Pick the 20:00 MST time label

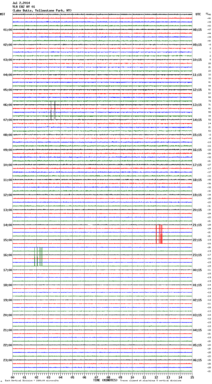point(8,315)
